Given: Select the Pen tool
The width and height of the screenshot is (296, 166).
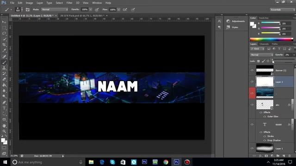Looking at the screenshot, I should pyautogui.click(x=4, y=102).
